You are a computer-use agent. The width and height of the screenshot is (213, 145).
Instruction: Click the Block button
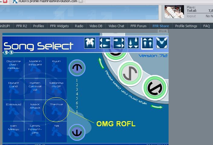pos(163,31)
